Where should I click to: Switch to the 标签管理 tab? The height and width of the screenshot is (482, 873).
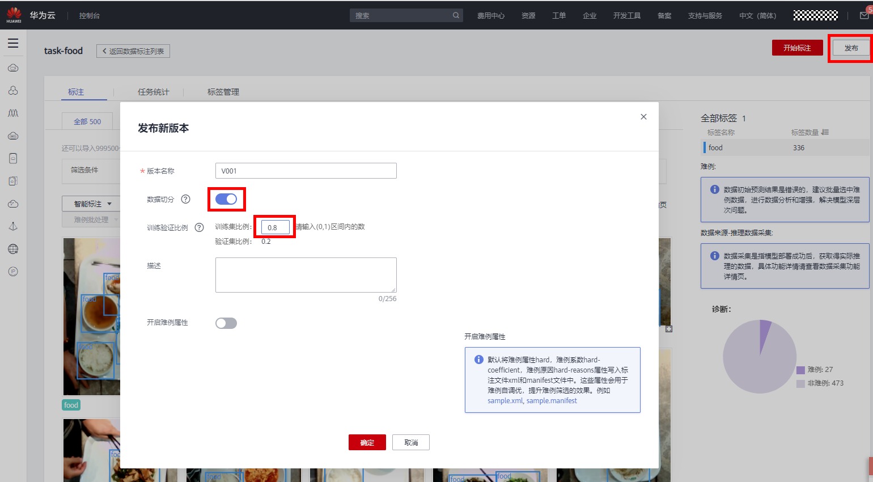pos(223,92)
